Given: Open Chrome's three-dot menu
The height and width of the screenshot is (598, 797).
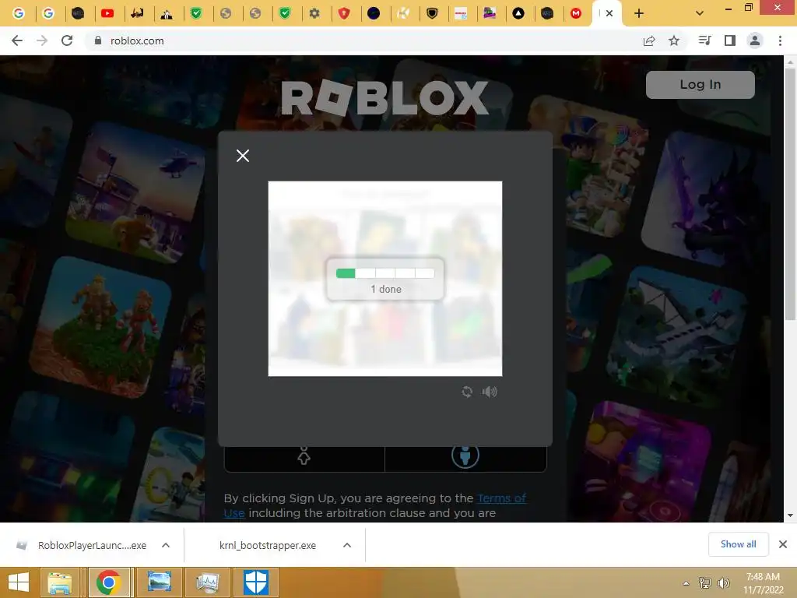Looking at the screenshot, I should [x=780, y=40].
